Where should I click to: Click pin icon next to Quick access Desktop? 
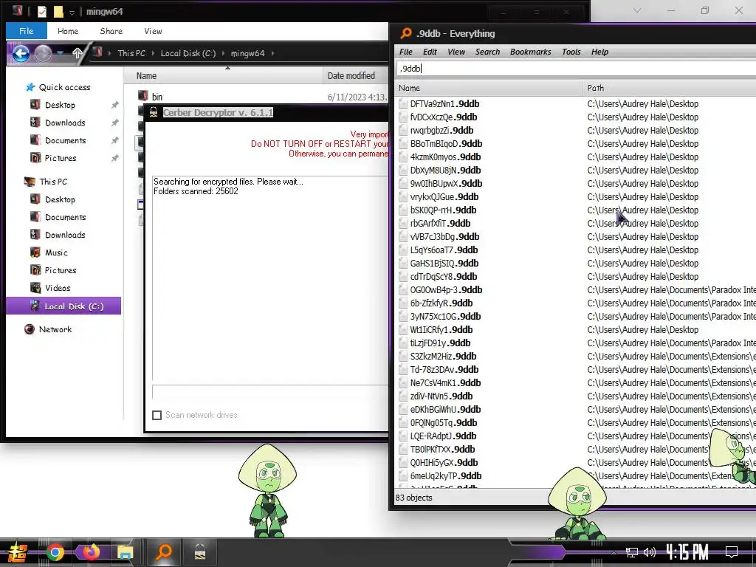(114, 105)
